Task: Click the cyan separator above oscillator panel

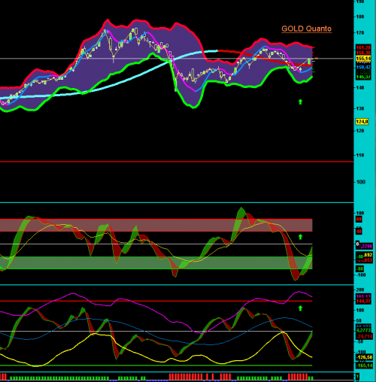Action: [177, 202]
